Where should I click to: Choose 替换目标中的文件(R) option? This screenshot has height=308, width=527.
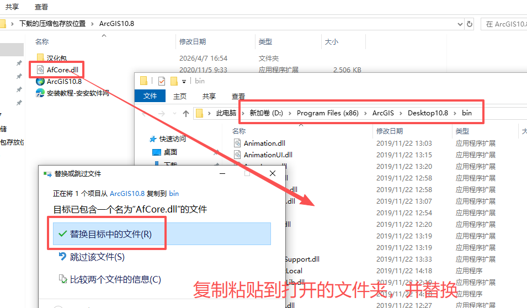click(162, 233)
